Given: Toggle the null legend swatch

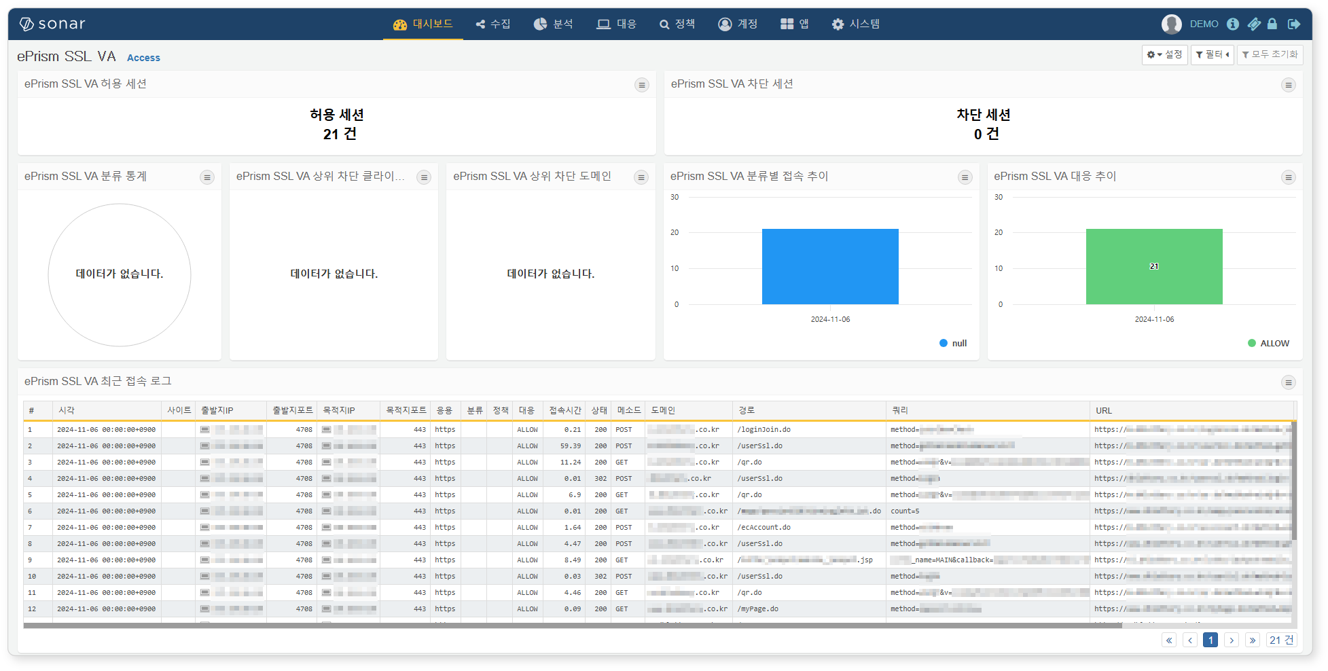Looking at the screenshot, I should (x=944, y=343).
